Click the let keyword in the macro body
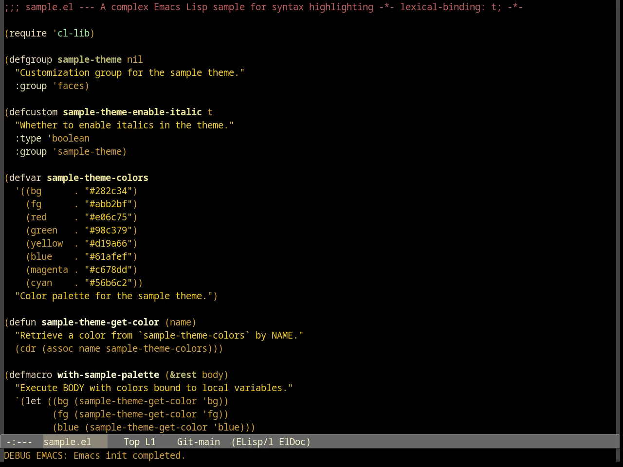The width and height of the screenshot is (623, 467). point(33,401)
